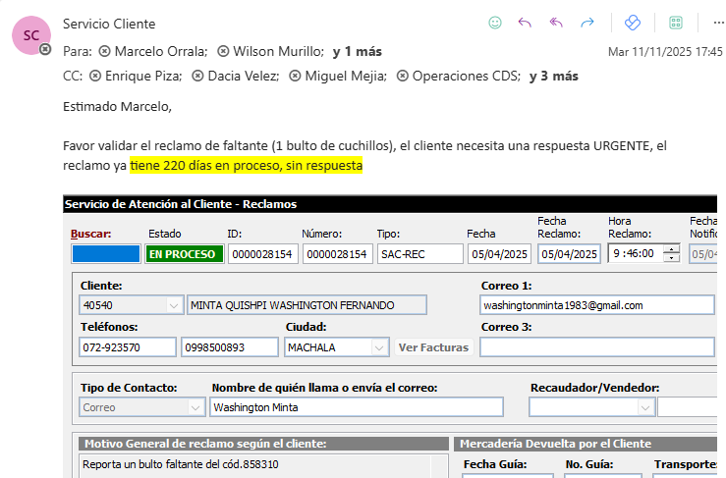Open the Copilot icon in the message toolbar
Image resolution: width=726 pixels, height=478 pixels.
[x=633, y=22]
